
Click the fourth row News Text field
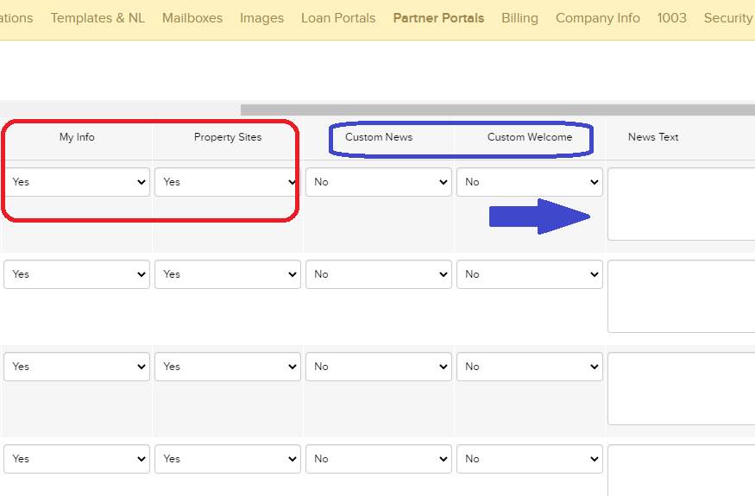[x=682, y=471]
